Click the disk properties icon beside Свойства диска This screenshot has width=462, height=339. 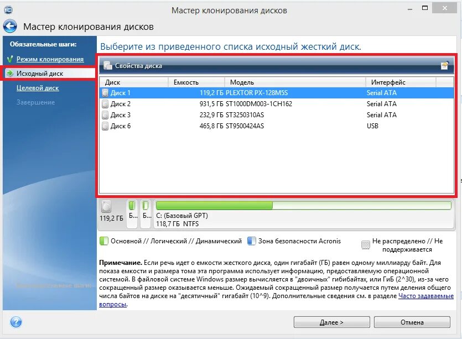[108, 65]
